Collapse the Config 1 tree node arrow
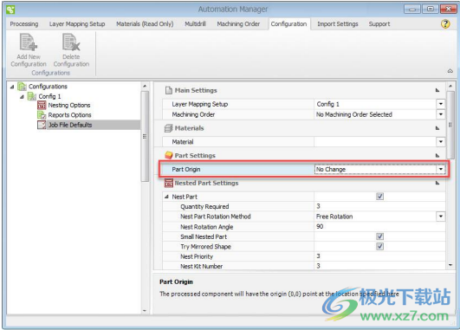 (22, 96)
